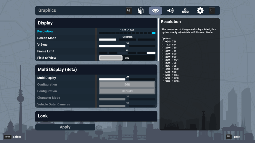Open the speaker Audio settings tab
255x143 pixels.
170,11
